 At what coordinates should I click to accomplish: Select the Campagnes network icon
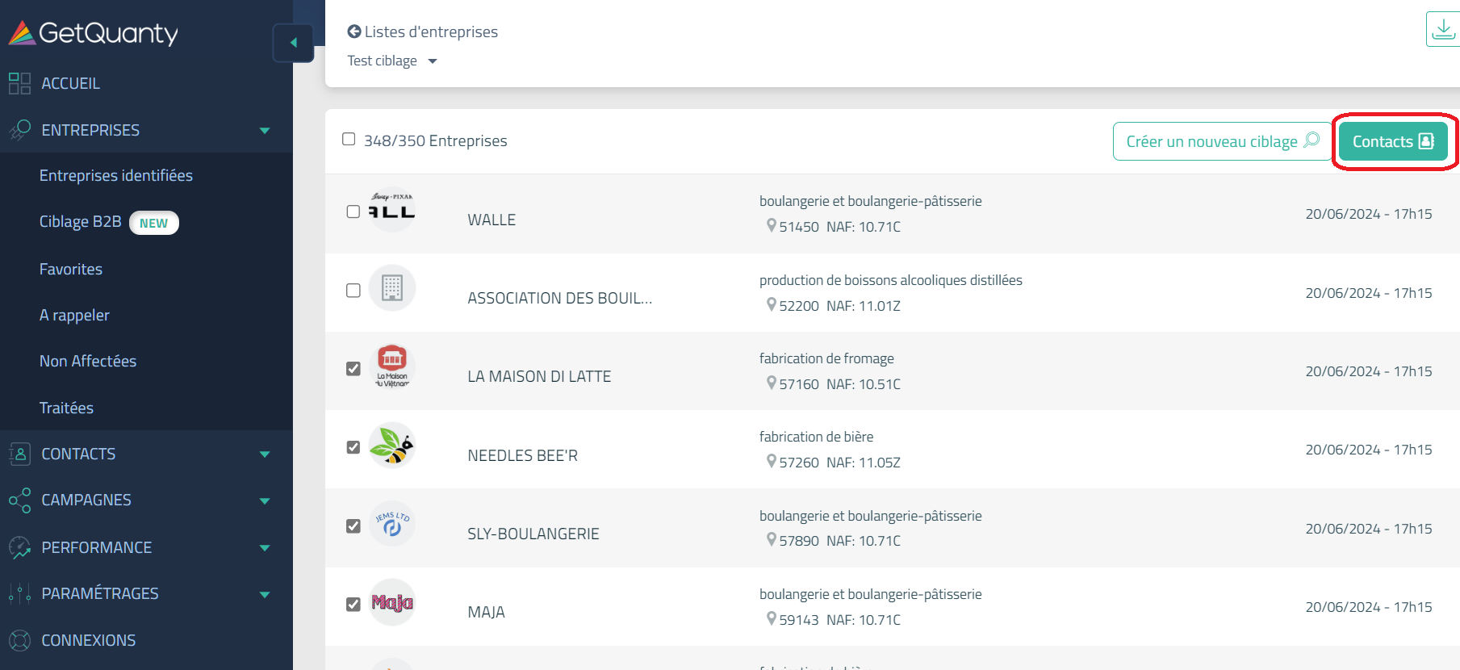[19, 500]
